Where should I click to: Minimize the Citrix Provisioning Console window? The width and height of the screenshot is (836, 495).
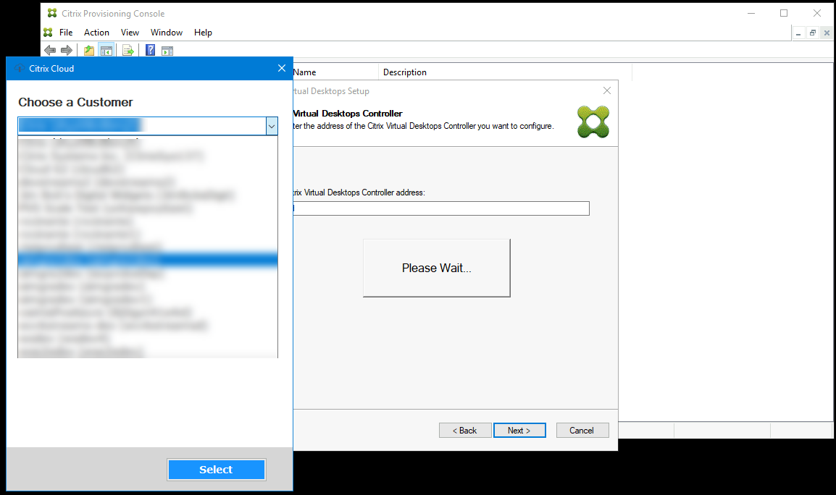(751, 13)
